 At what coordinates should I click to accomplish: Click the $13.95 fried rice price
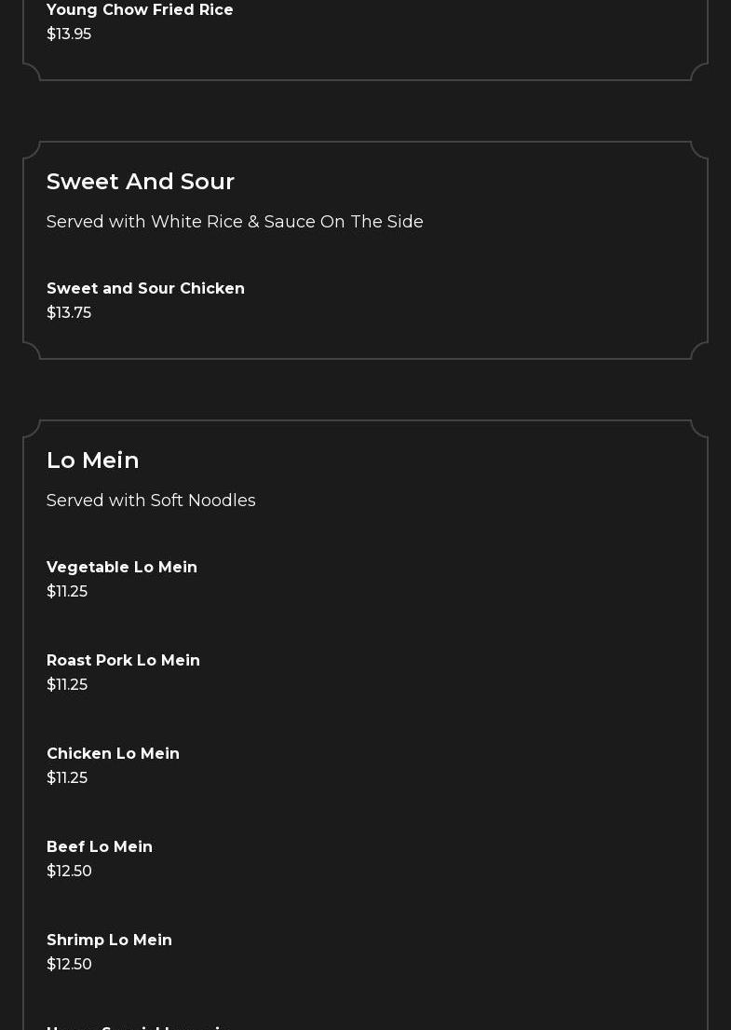tap(69, 34)
